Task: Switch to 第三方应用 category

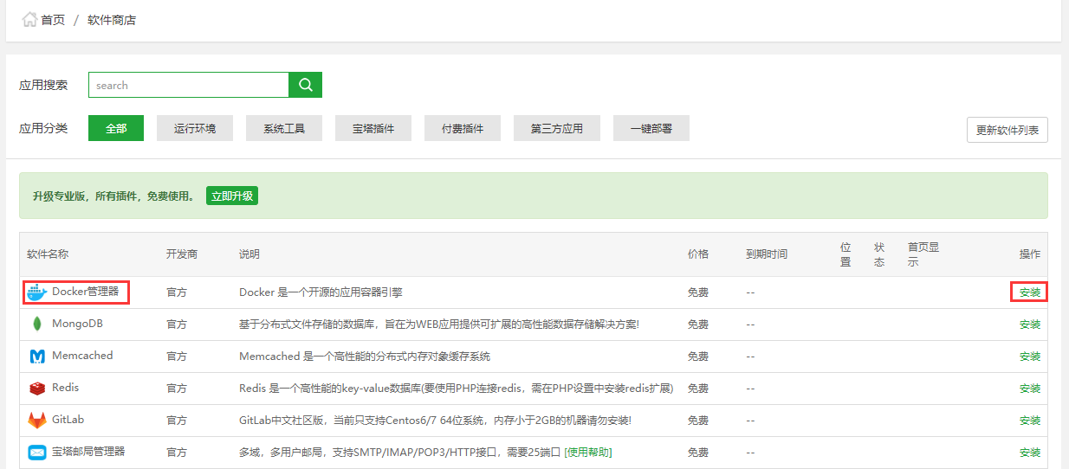Action: click(x=557, y=128)
